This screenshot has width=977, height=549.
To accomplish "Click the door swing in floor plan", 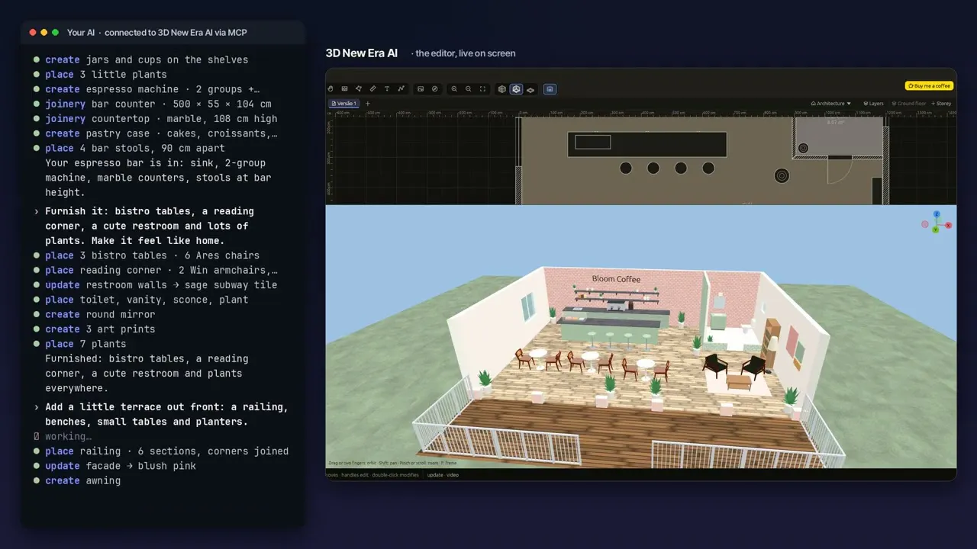I will point(840,172).
